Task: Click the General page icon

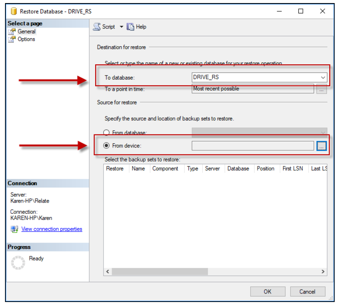Action: [x=12, y=32]
